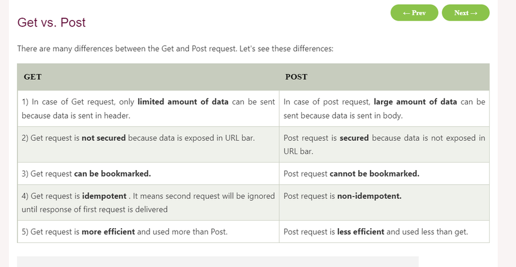This screenshot has width=516, height=267.
Task: Go to the Next page button
Action: 466,13
